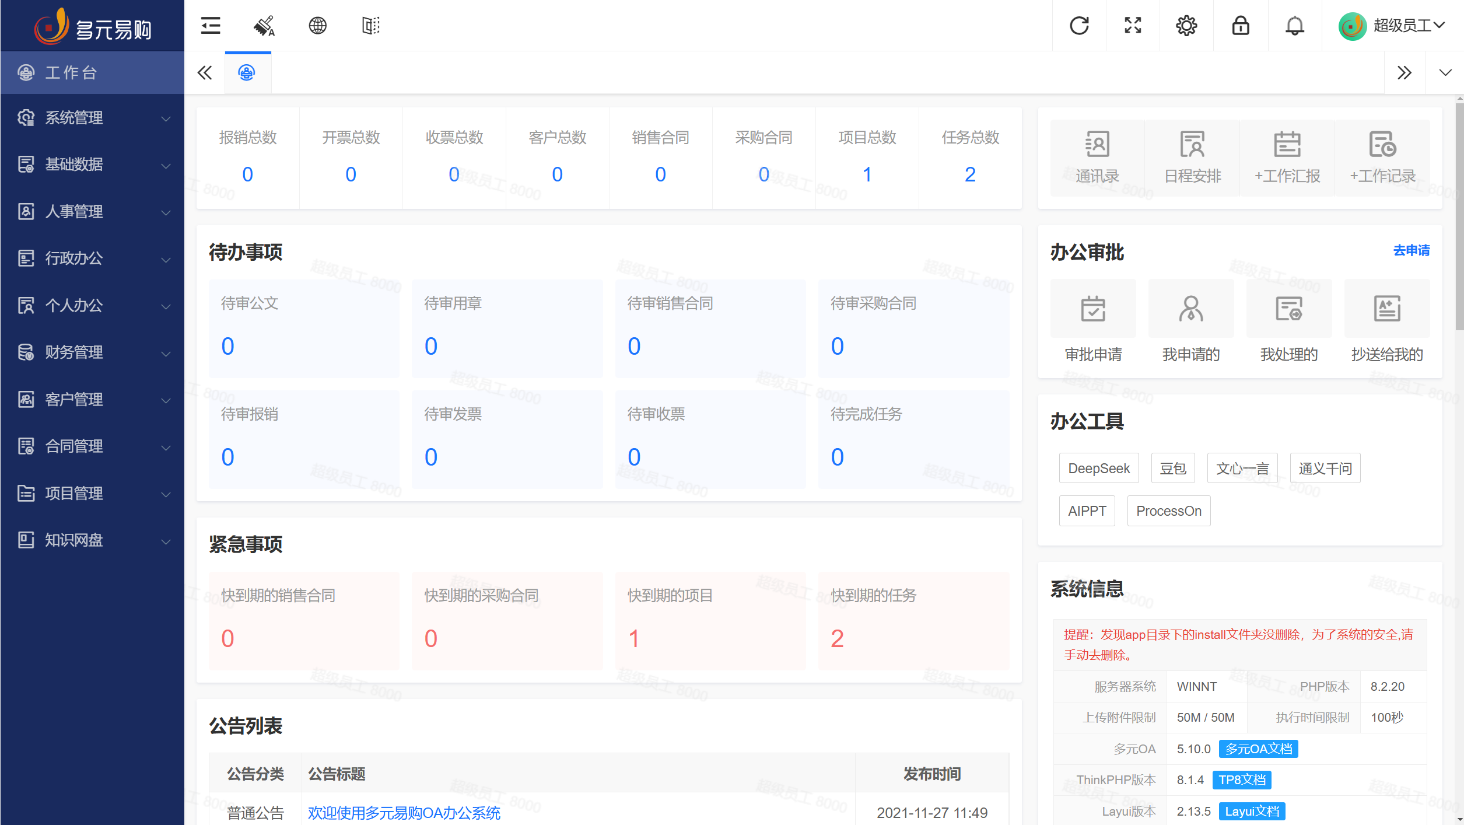Open the TP8文档 link button
1464x825 pixels.
[1242, 780]
